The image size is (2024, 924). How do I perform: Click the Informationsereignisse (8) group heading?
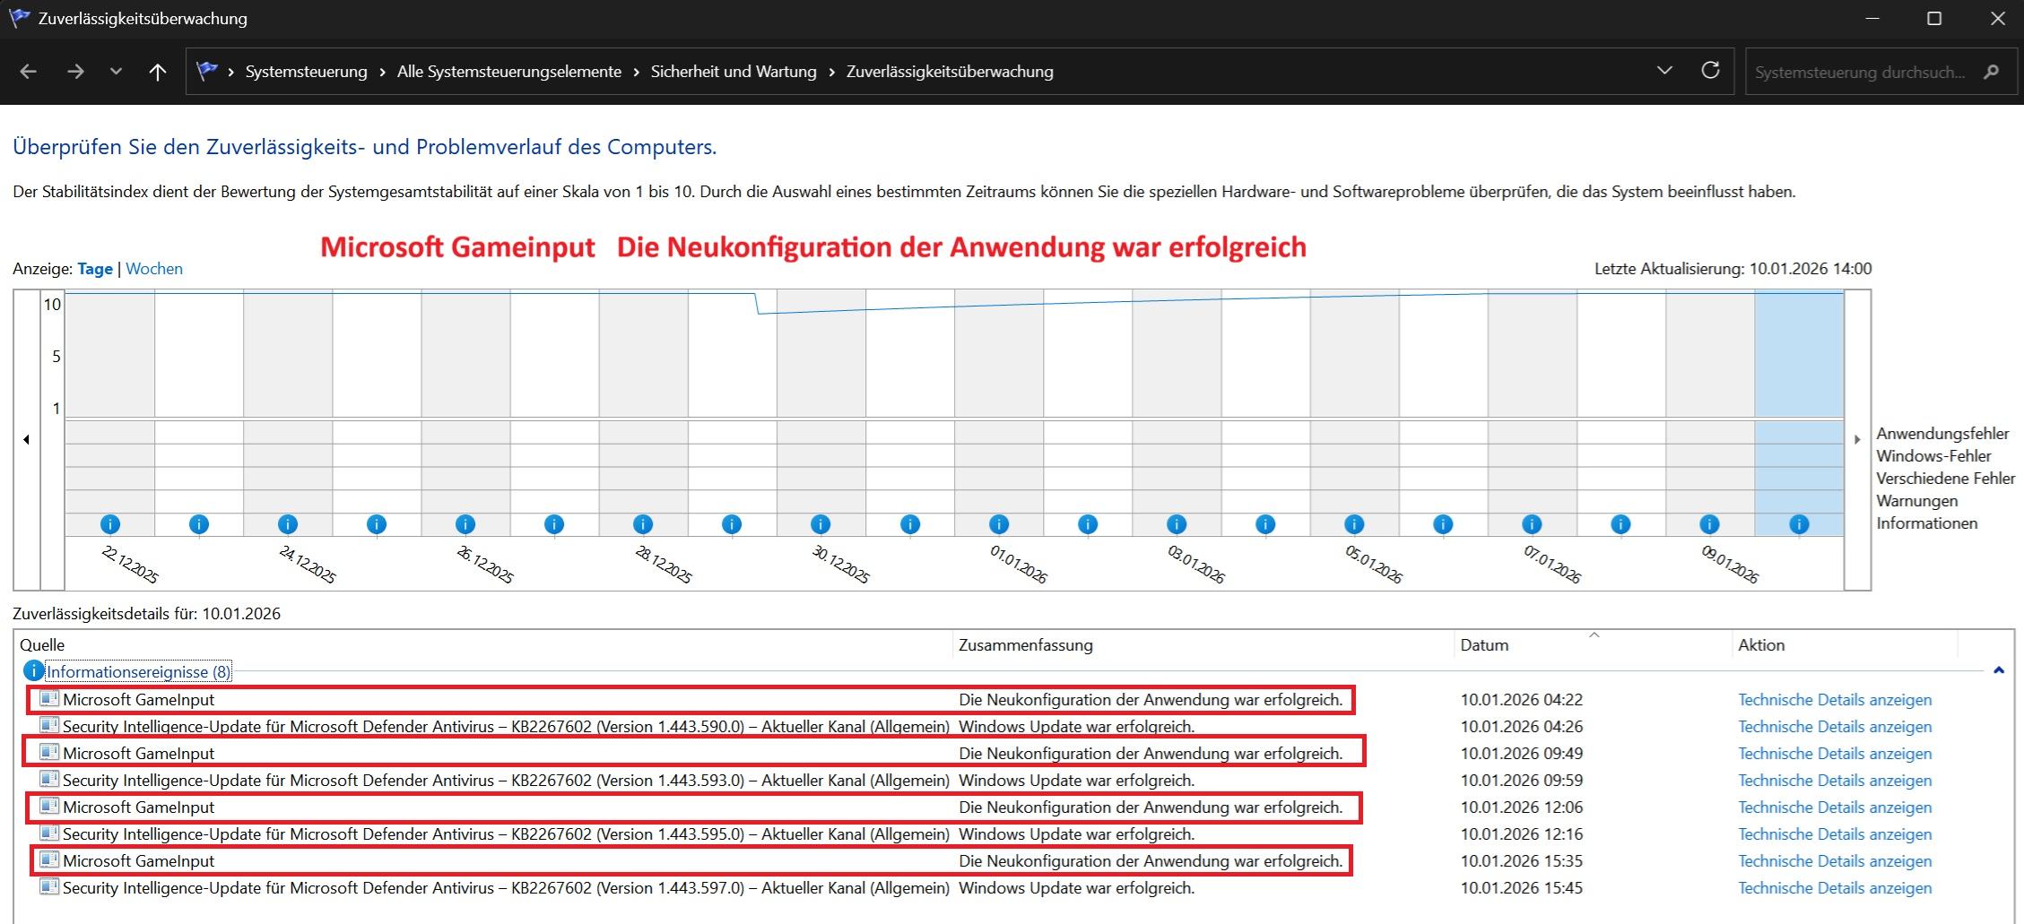[138, 672]
